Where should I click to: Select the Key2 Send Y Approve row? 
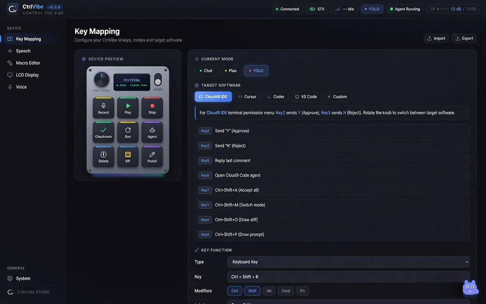[x=332, y=131]
